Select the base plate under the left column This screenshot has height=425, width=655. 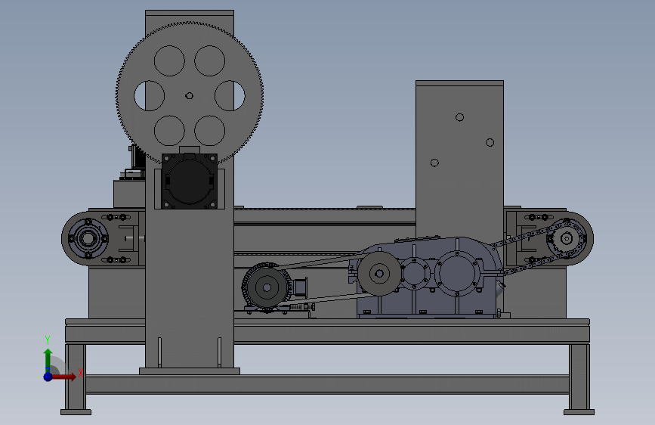tap(190, 371)
